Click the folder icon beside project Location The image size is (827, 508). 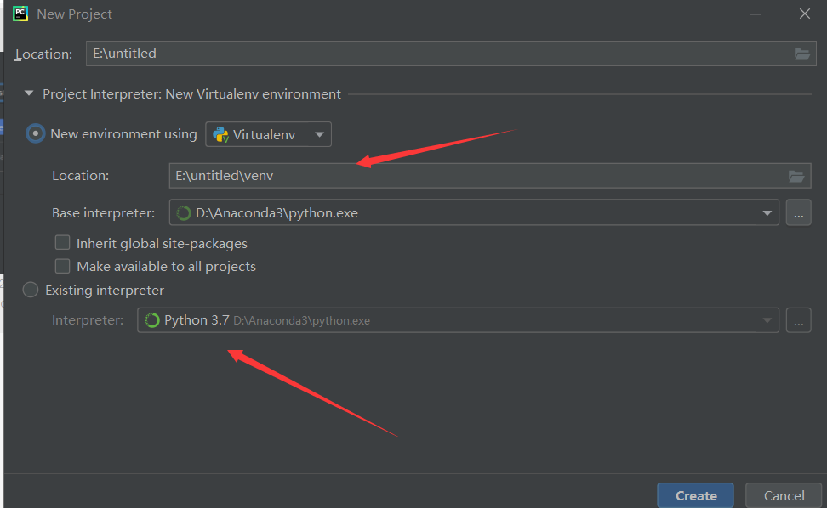[801, 53]
